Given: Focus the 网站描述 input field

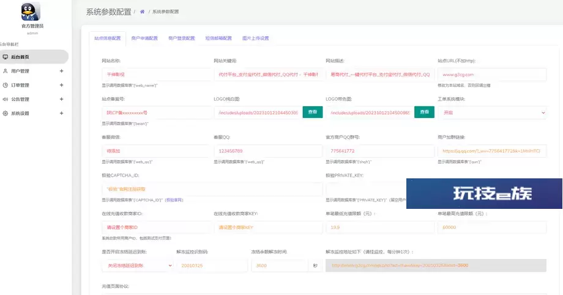Looking at the screenshot, I should (380, 75).
